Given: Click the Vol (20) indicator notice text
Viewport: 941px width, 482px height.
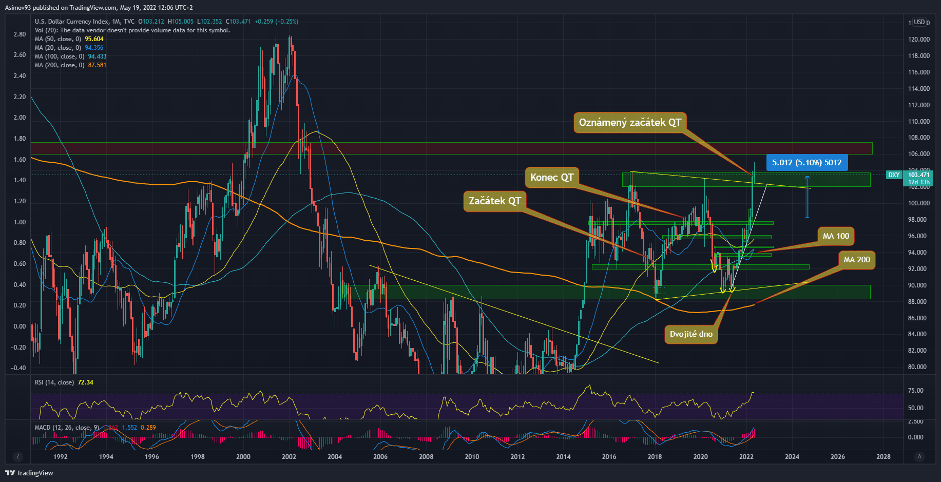Looking at the screenshot, I should click(x=132, y=30).
